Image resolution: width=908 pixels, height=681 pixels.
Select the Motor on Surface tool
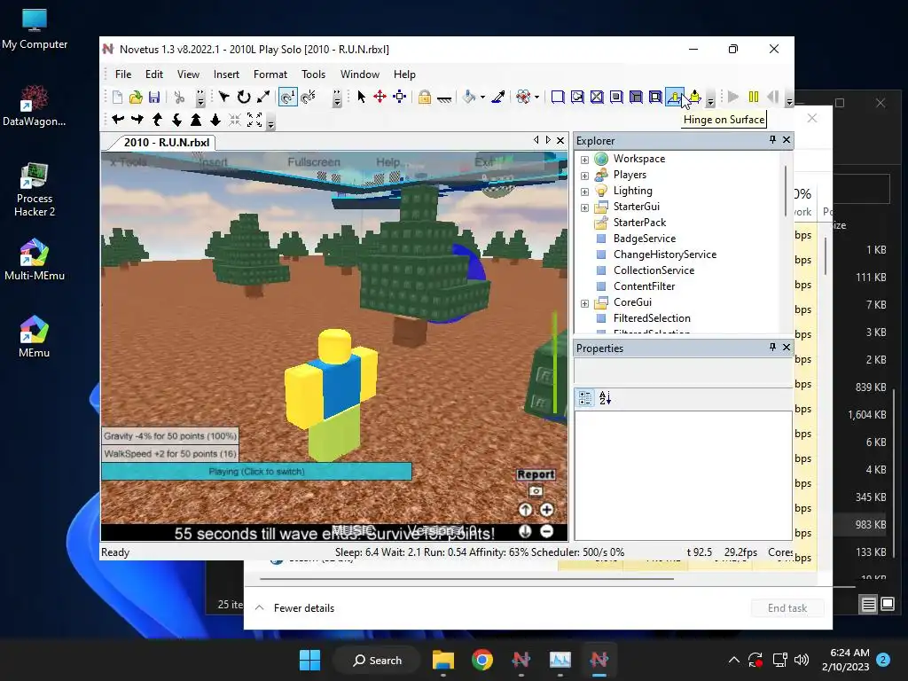pos(695,98)
